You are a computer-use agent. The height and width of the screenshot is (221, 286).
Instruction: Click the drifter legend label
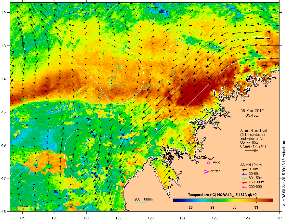point(215,171)
